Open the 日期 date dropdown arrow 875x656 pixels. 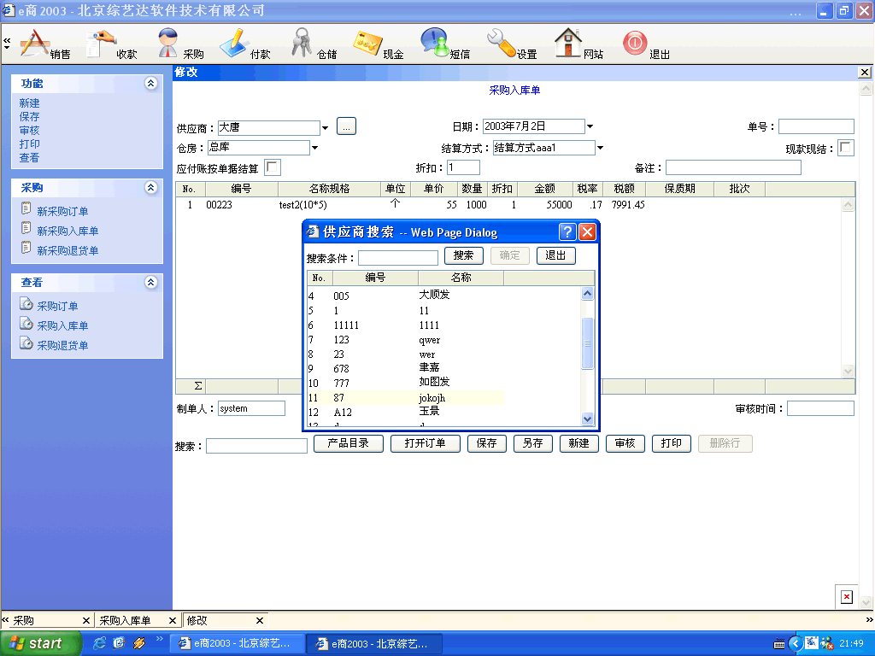590,127
